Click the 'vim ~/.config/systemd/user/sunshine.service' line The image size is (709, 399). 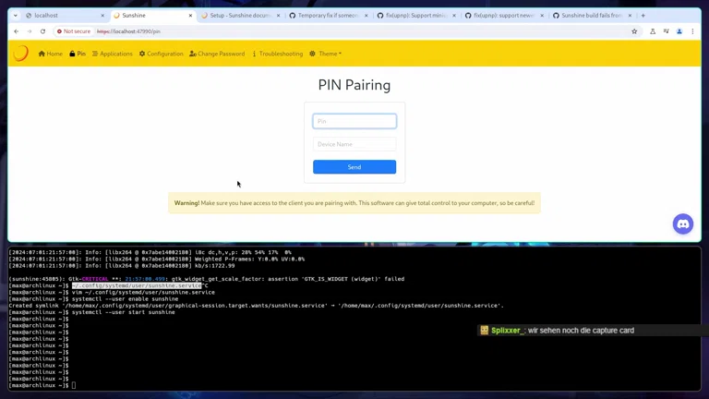143,292
